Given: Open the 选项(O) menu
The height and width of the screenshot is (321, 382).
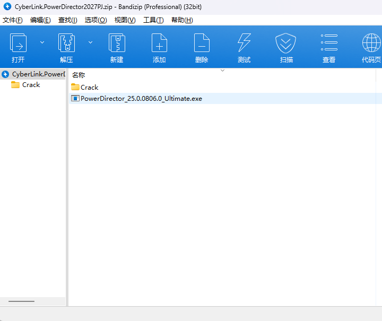Looking at the screenshot, I should click(x=95, y=20).
